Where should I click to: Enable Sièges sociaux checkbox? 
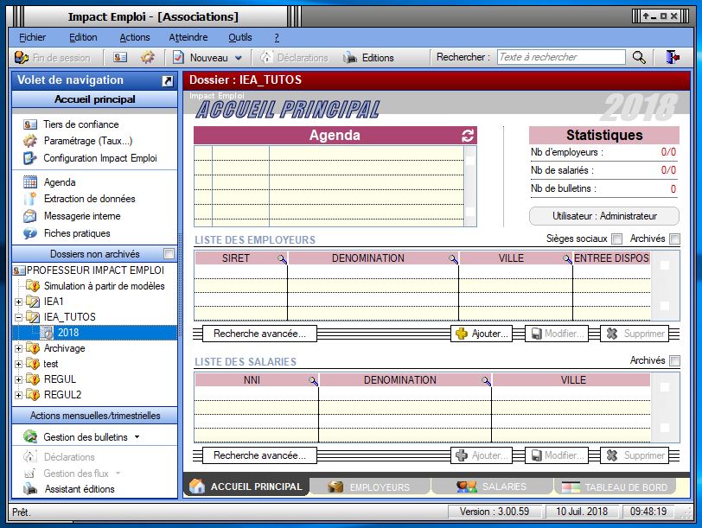[617, 239]
